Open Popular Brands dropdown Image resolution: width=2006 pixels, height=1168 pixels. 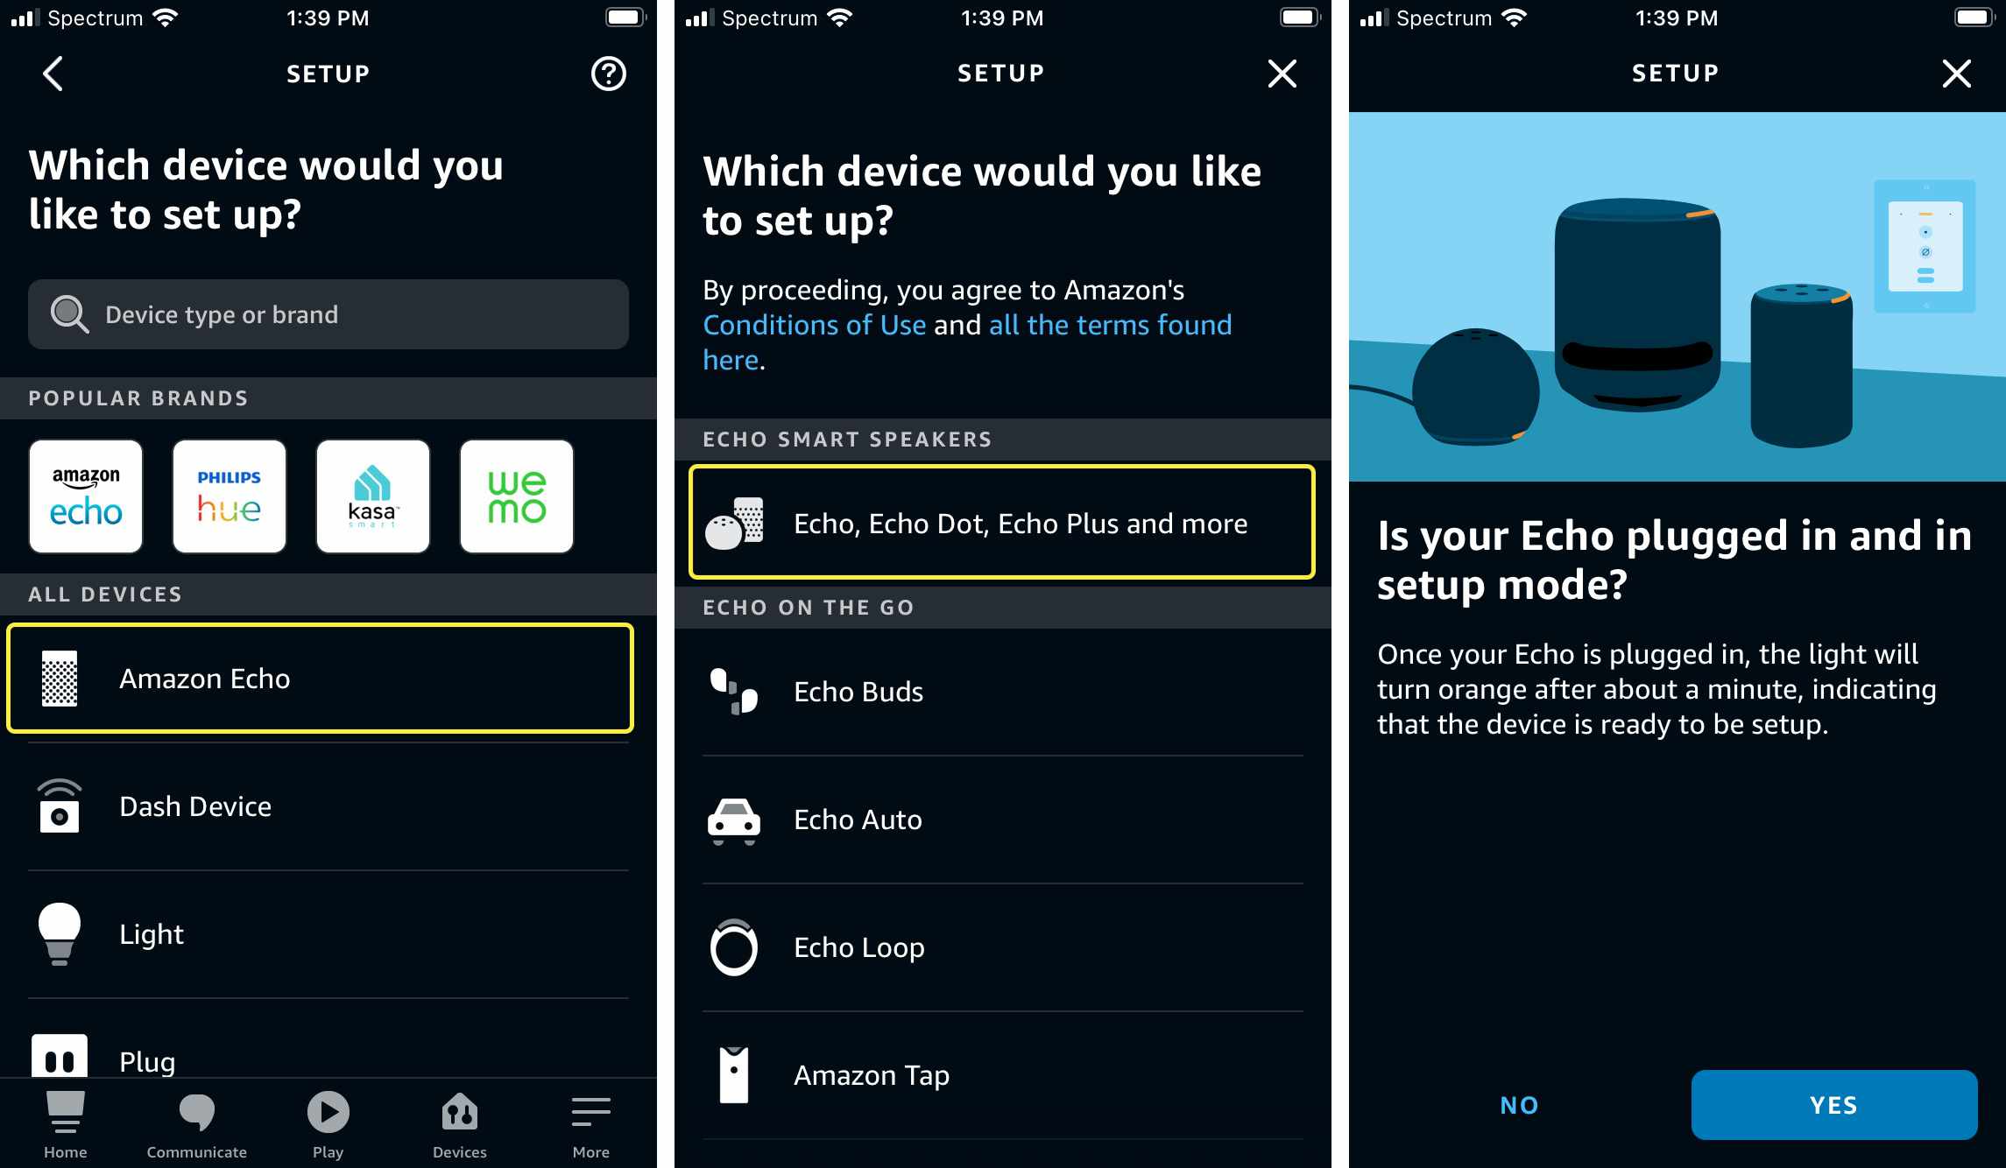(139, 398)
